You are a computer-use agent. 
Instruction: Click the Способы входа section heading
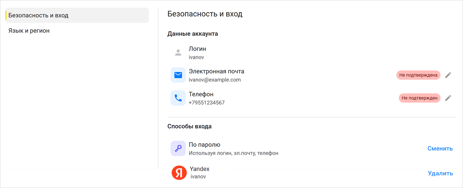189,126
